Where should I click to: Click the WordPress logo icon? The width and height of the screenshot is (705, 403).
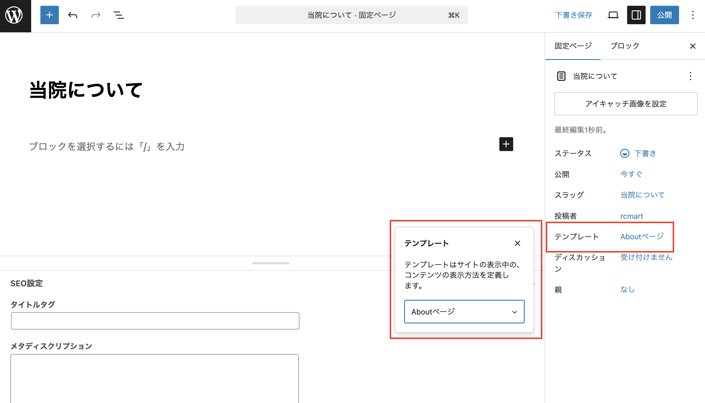tap(14, 16)
